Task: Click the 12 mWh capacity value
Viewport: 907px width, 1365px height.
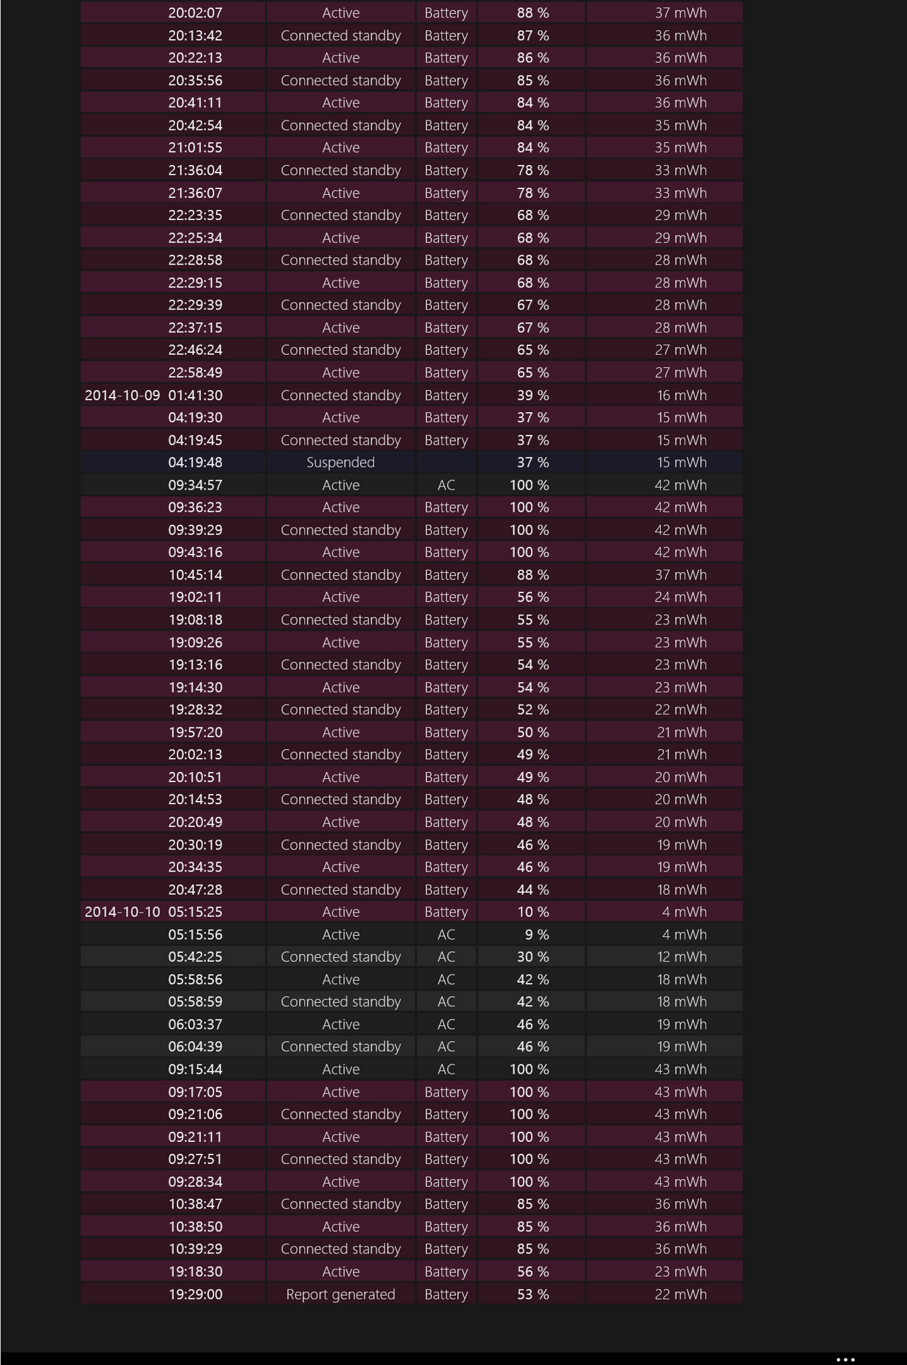Action: click(682, 957)
